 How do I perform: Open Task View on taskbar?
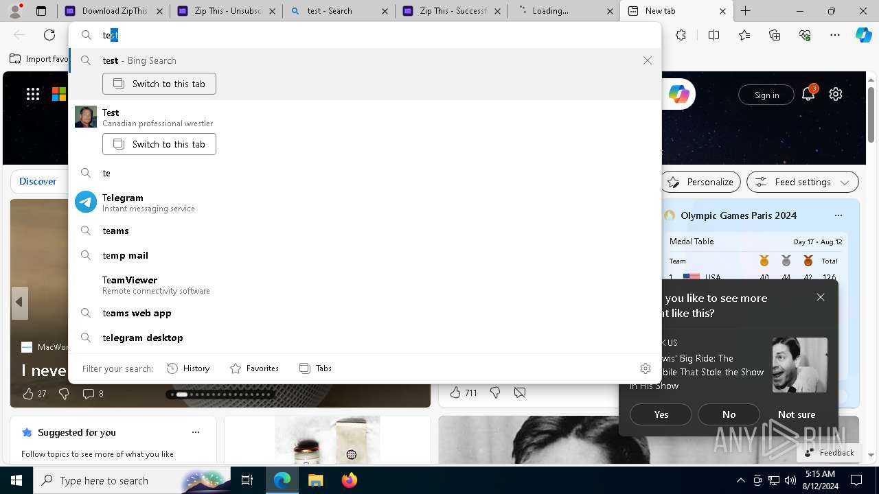coord(248,480)
